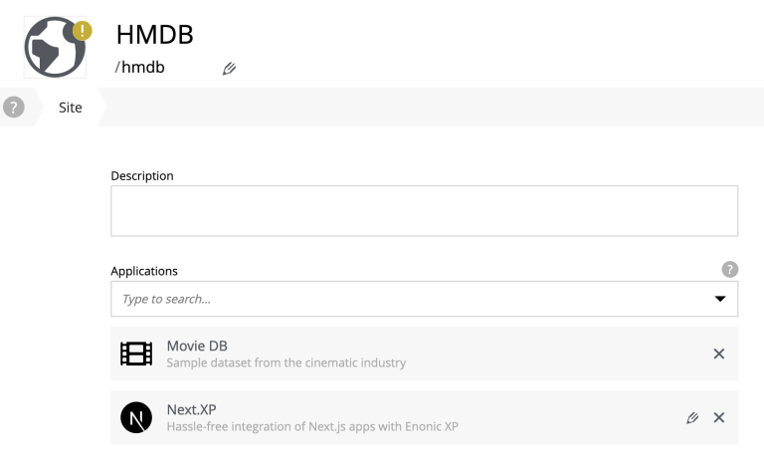Select the Next.XP application title
764x470 pixels.
tap(191, 409)
